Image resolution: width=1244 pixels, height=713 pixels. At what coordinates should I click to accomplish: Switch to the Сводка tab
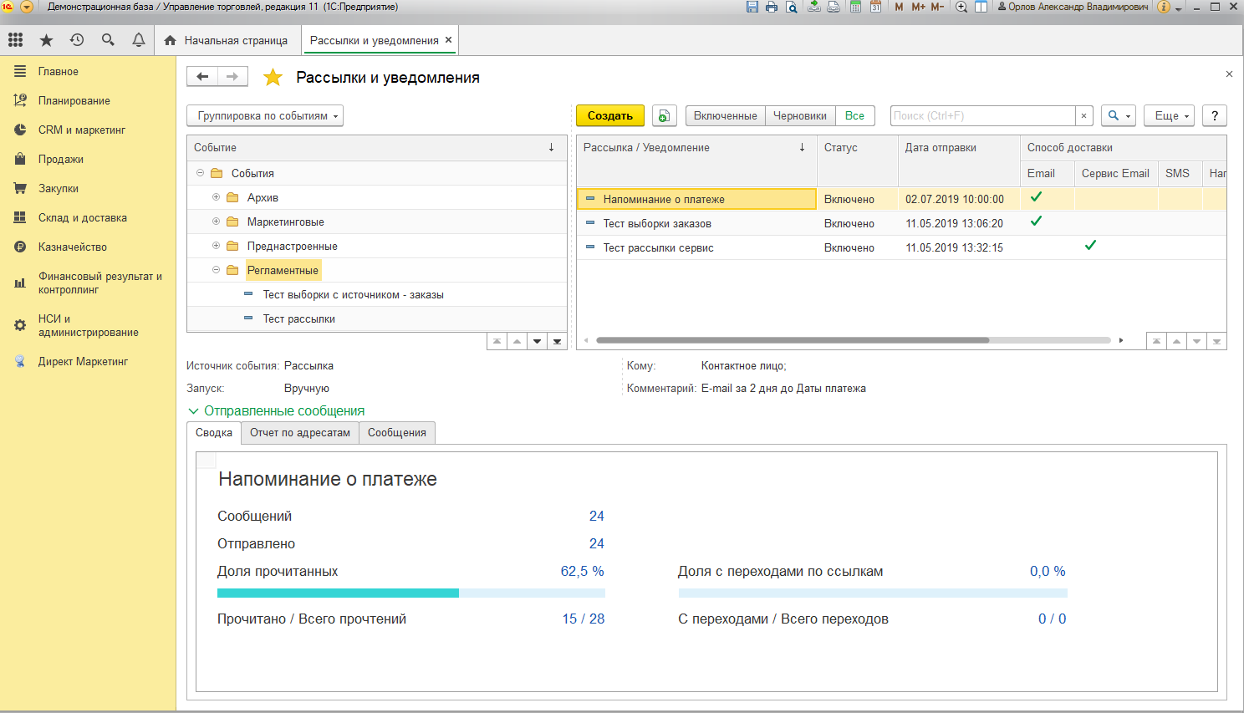click(x=214, y=433)
